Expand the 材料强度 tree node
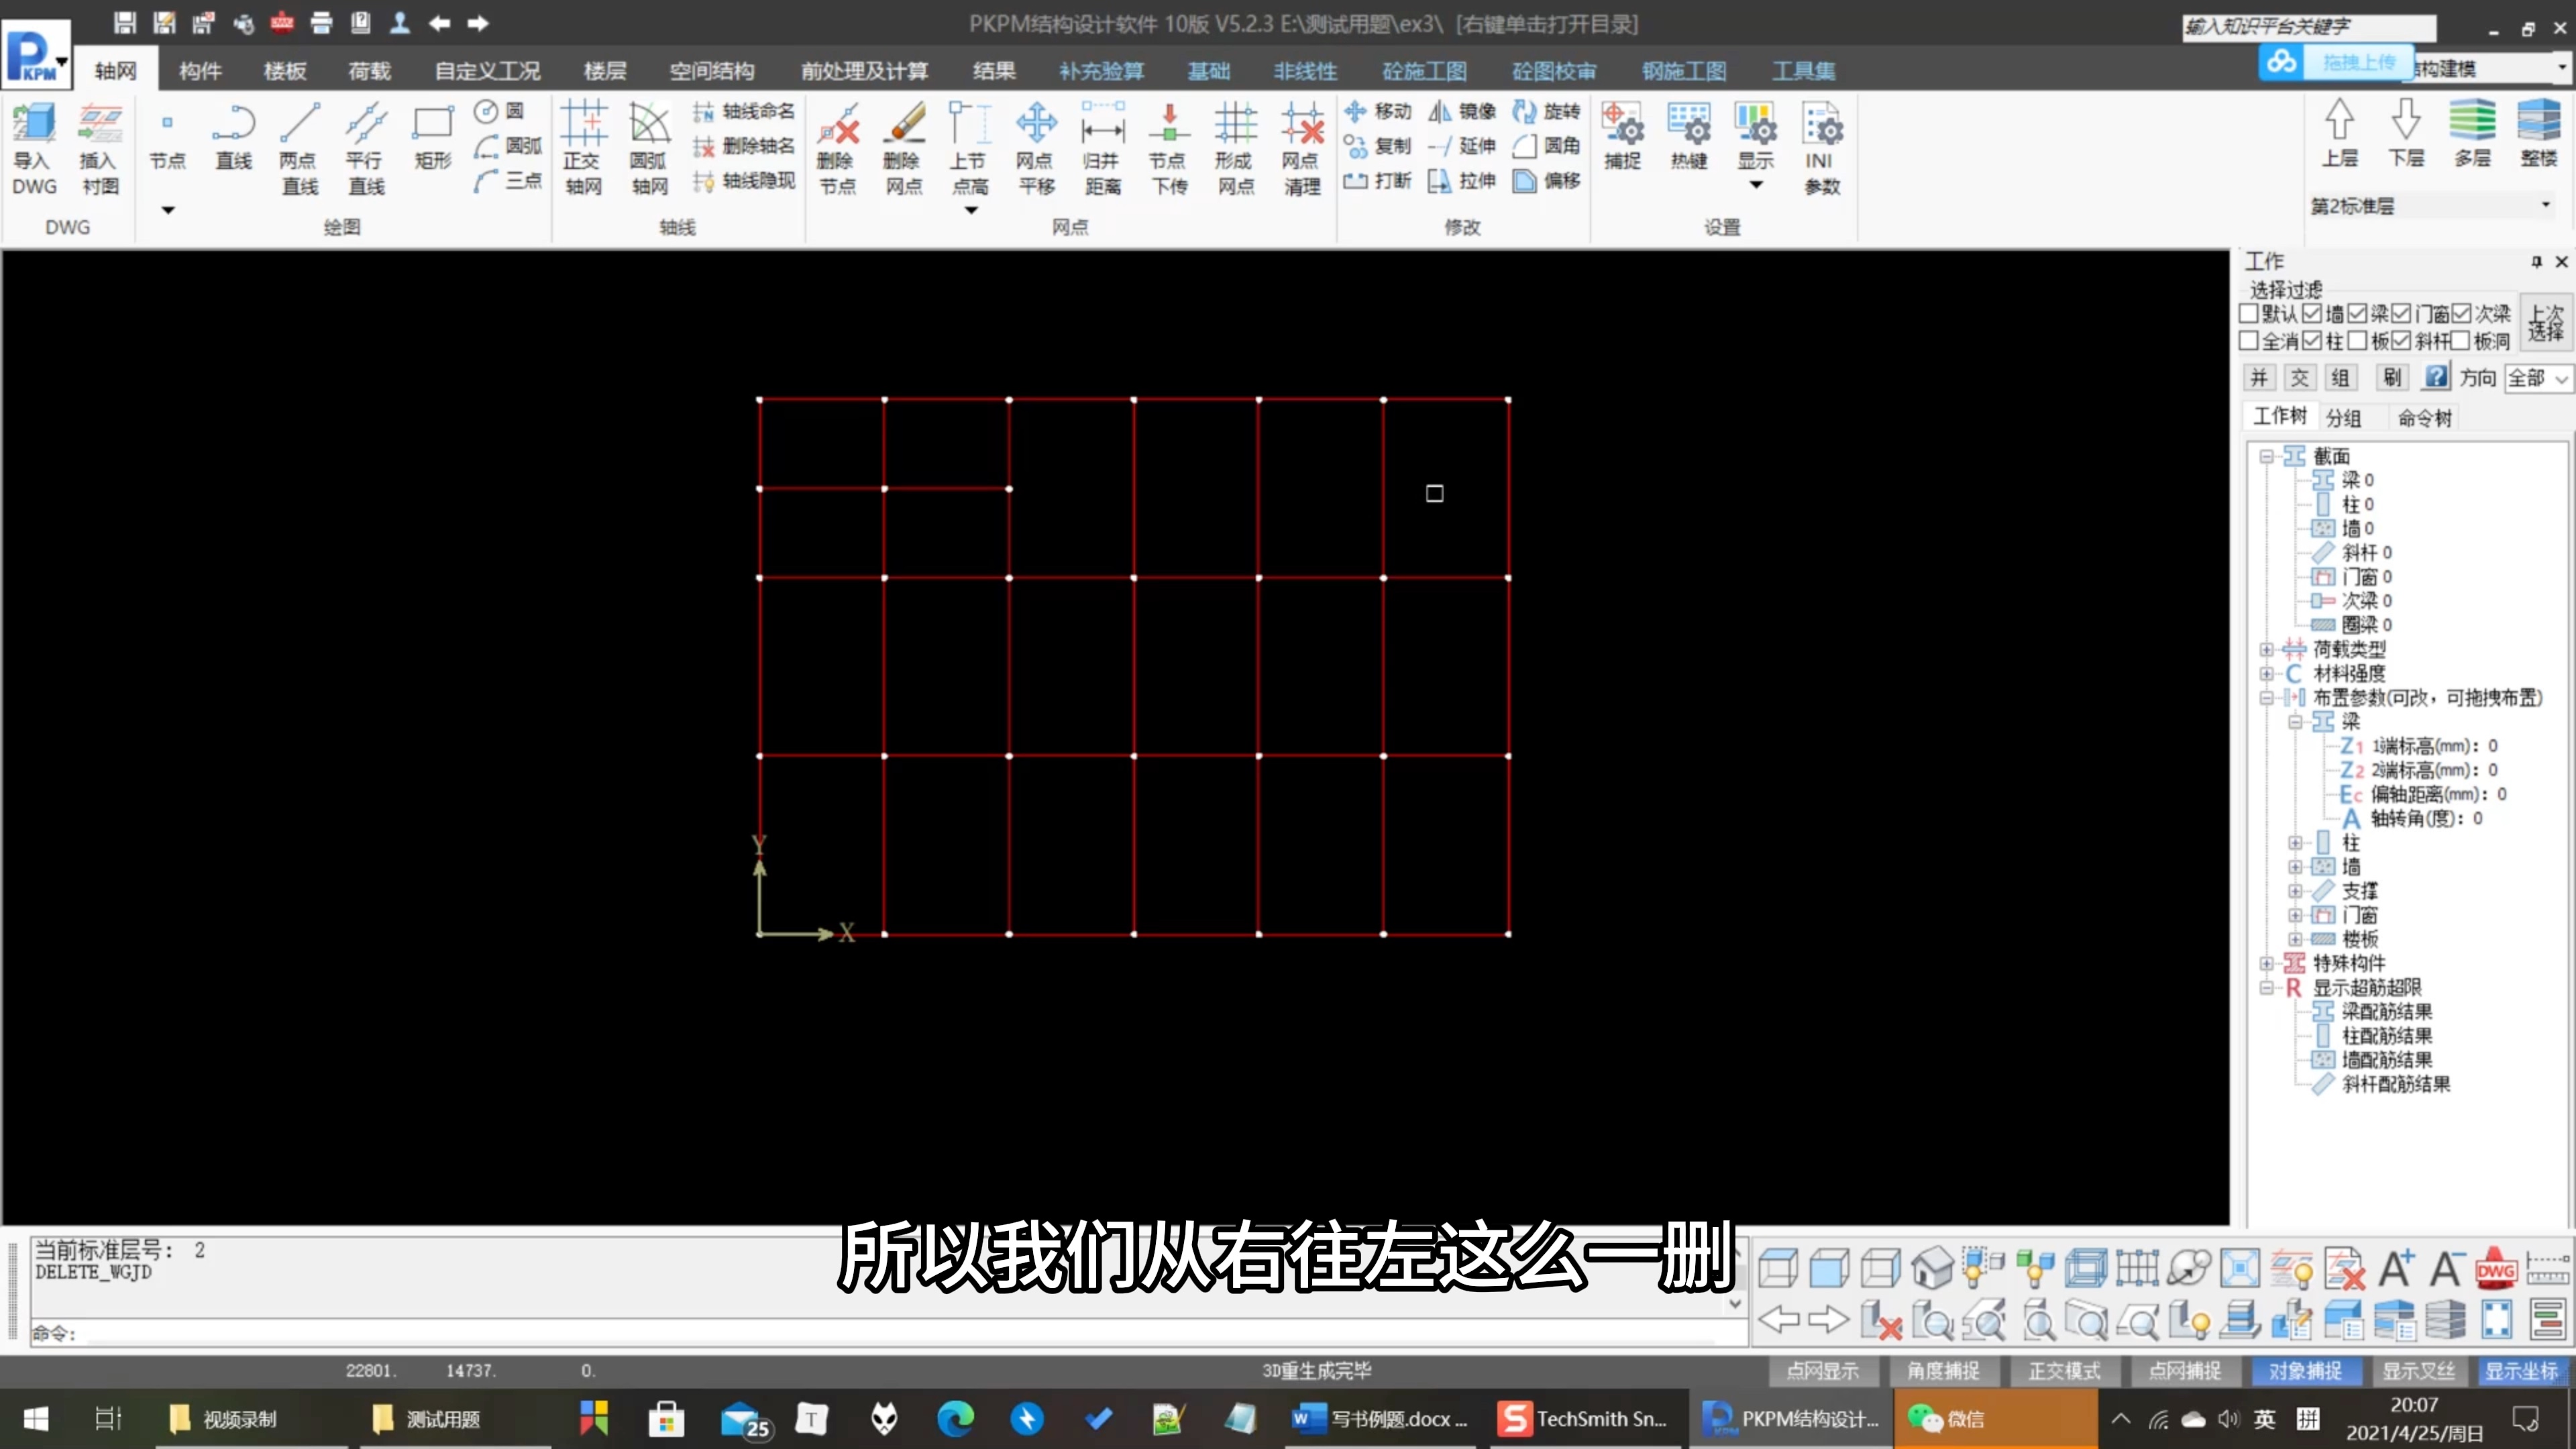The height and width of the screenshot is (1449, 2576). click(x=2267, y=674)
